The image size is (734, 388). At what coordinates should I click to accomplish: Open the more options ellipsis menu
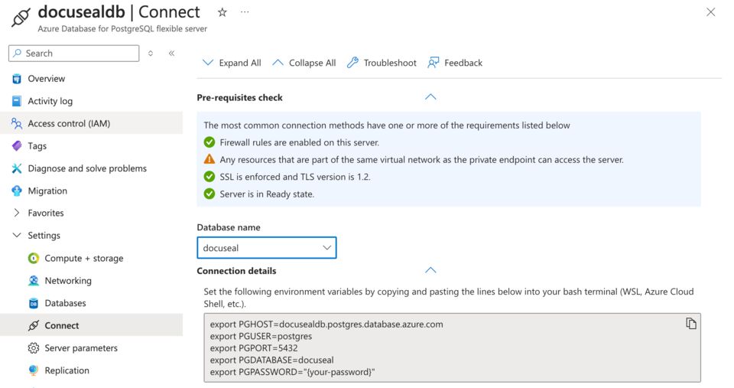tap(245, 13)
